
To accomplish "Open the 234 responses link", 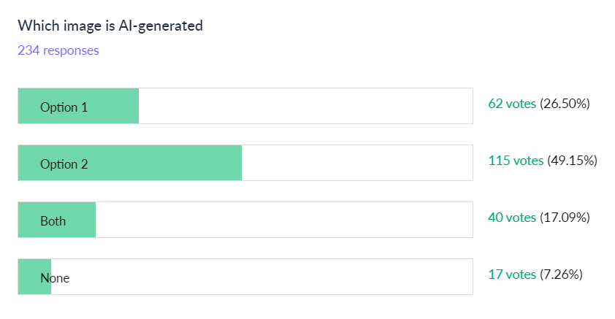I will (x=58, y=50).
